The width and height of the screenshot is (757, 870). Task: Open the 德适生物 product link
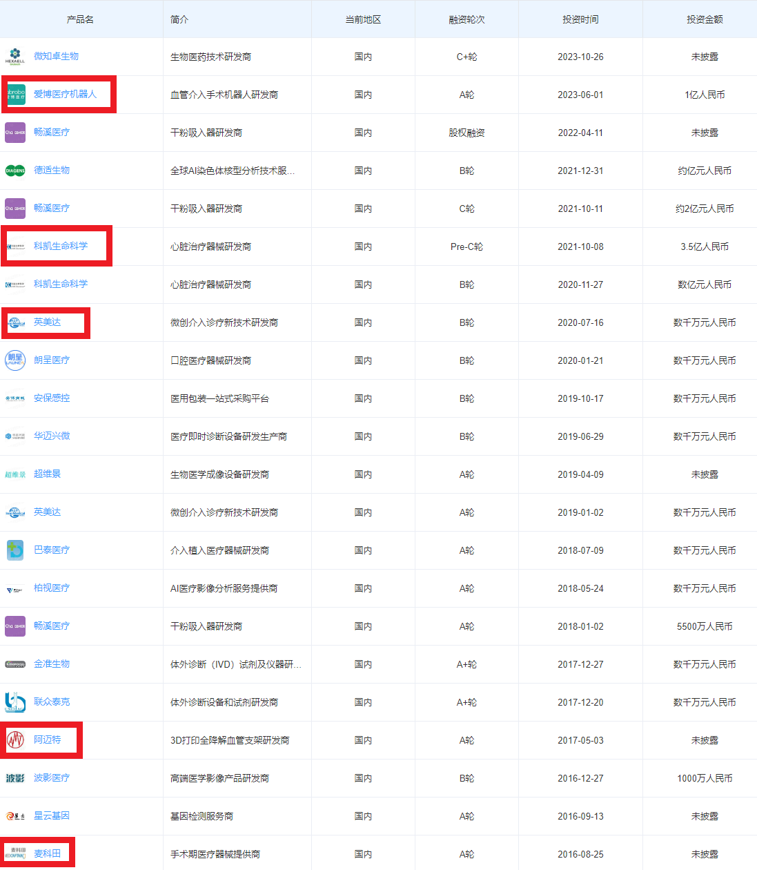52,171
